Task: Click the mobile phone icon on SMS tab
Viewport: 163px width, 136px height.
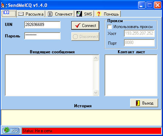Action: pos(79,14)
